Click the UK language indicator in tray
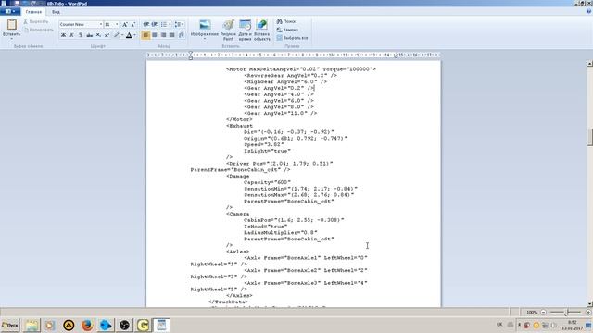Image resolution: width=593 pixels, height=333 pixels. [499, 325]
